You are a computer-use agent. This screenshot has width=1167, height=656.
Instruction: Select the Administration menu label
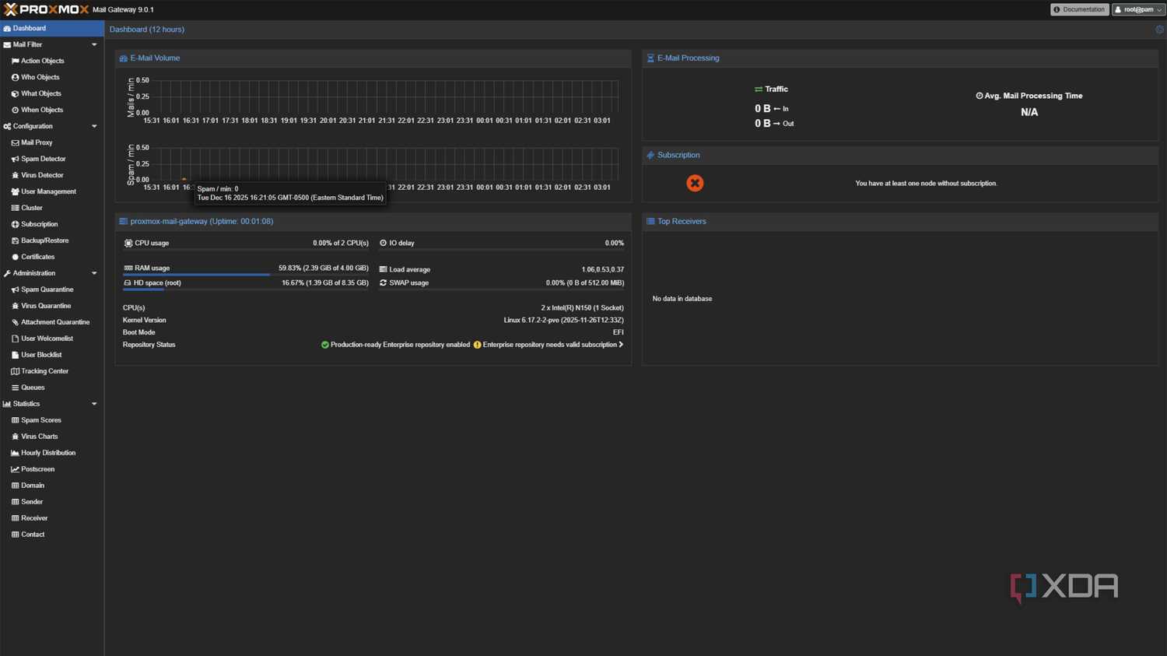[x=34, y=273]
